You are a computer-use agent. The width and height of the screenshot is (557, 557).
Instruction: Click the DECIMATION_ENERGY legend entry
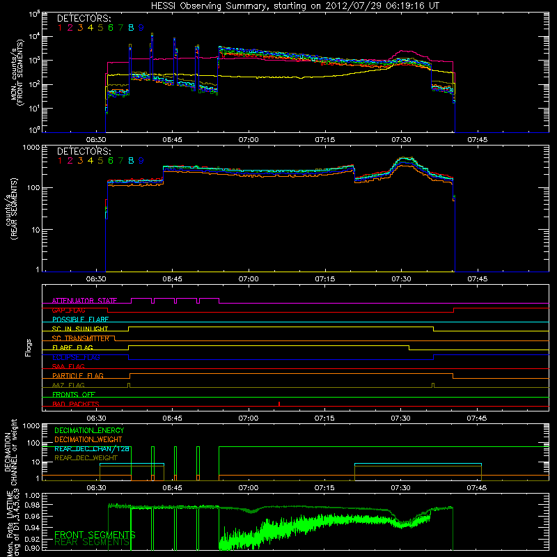(89, 430)
